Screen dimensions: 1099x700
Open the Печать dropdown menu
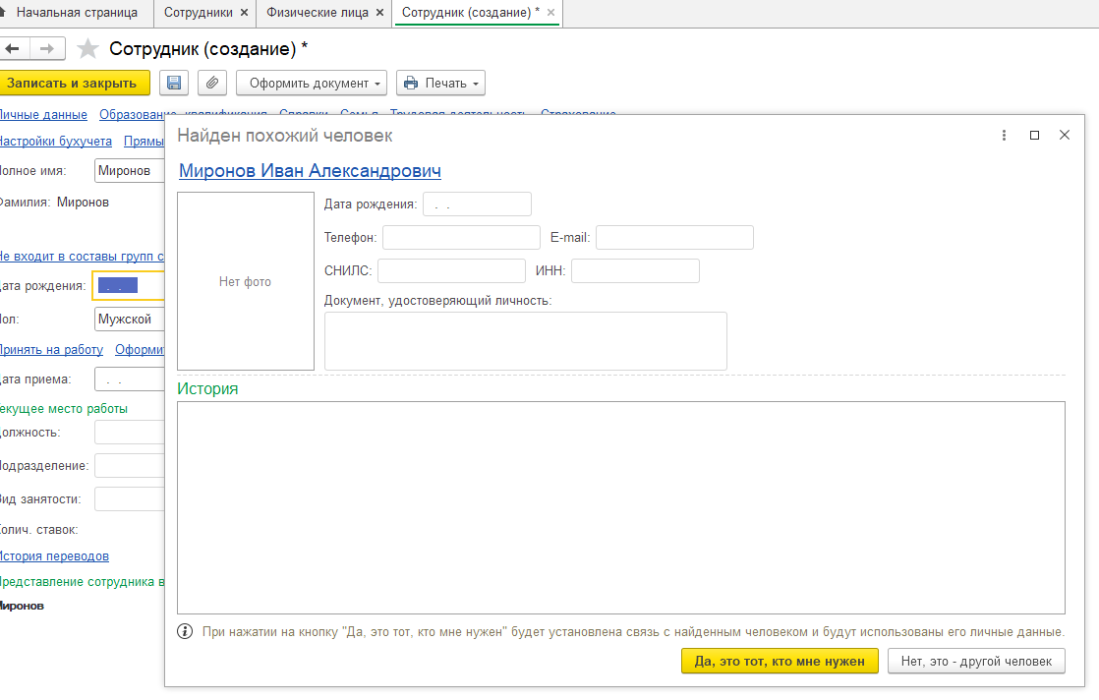coord(440,84)
